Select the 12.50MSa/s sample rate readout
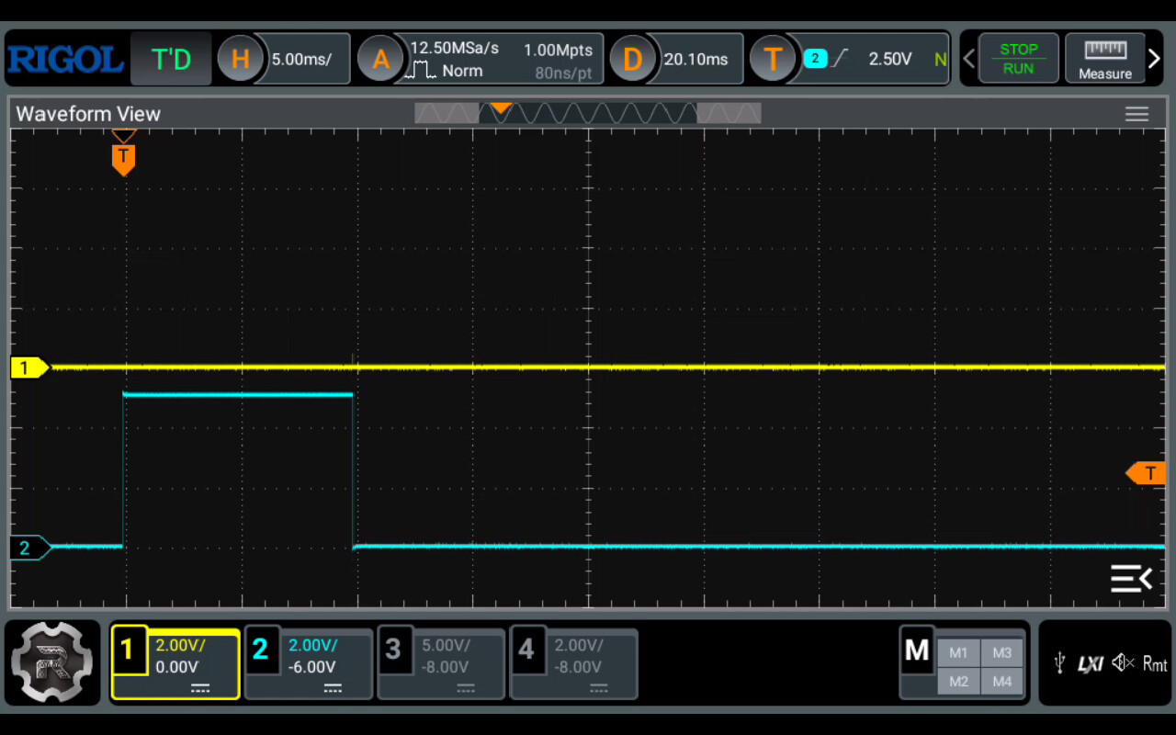 (x=454, y=48)
